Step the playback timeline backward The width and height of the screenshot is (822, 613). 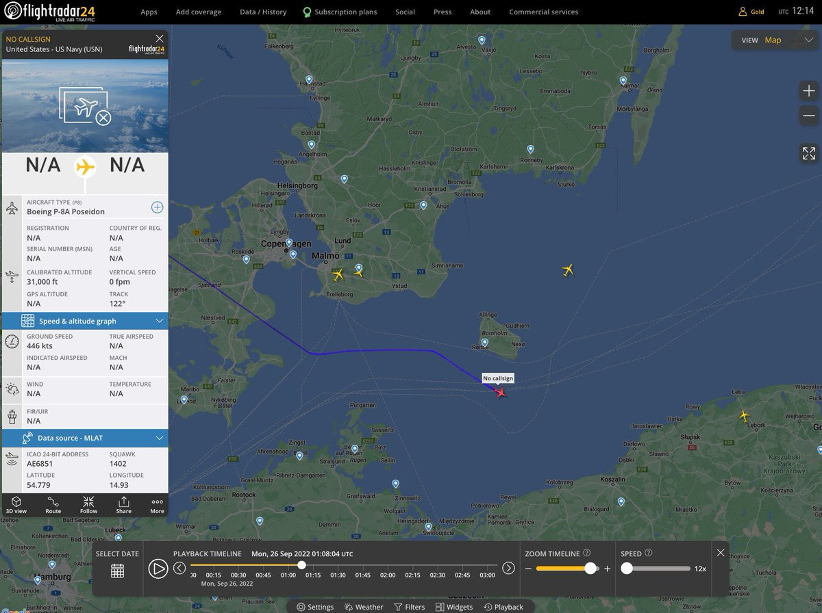coord(179,568)
